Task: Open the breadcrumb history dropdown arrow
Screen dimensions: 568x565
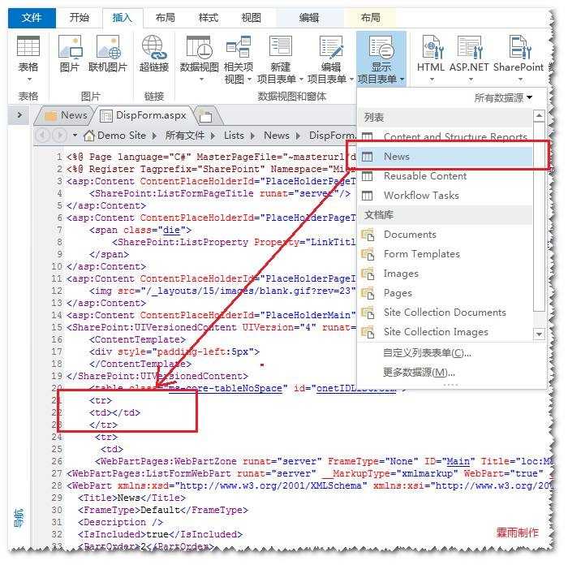Action: point(75,136)
